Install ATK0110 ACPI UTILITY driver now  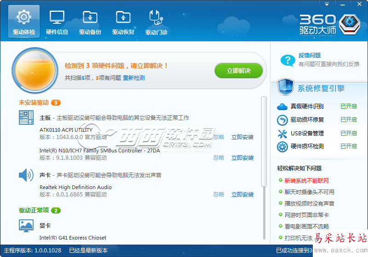[242, 137]
